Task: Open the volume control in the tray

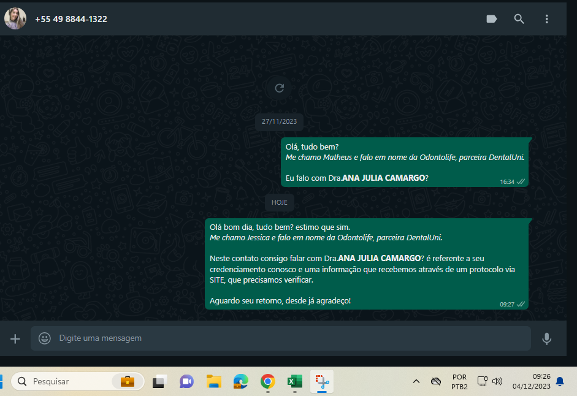Action: pos(497,381)
